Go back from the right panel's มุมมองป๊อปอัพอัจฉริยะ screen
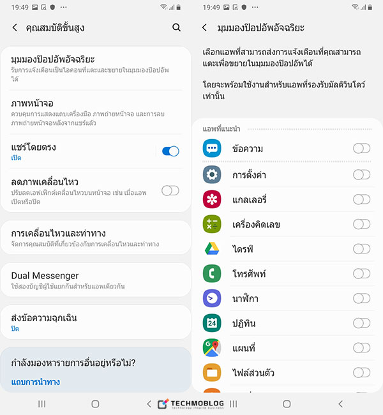 [x=204, y=27]
